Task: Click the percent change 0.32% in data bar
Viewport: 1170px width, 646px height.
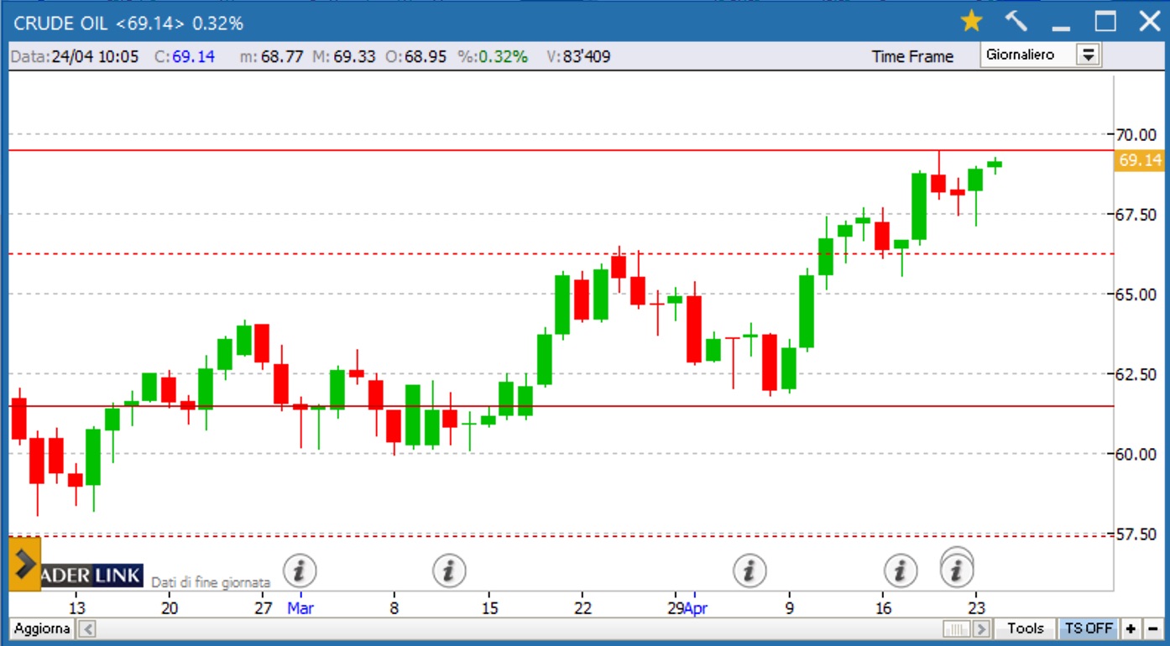Action: coord(493,56)
